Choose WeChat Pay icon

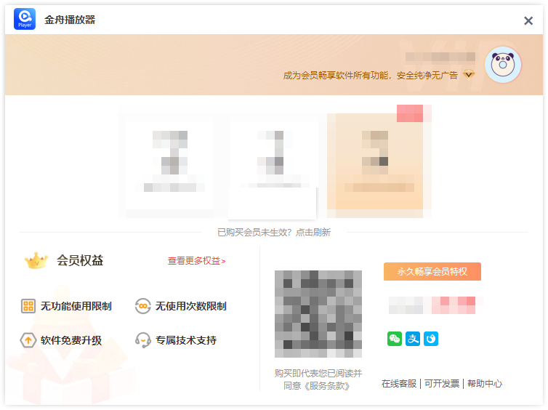tap(395, 339)
